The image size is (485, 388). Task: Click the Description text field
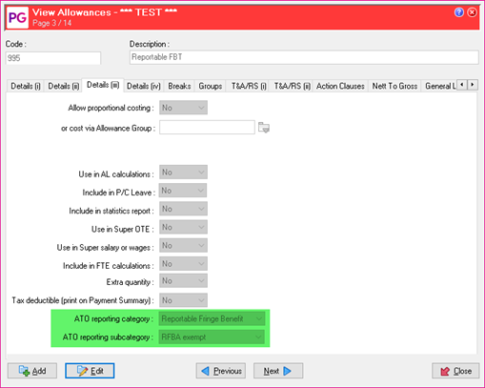point(304,57)
